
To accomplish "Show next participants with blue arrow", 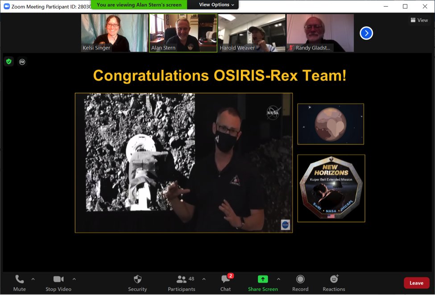I will [x=366, y=33].
